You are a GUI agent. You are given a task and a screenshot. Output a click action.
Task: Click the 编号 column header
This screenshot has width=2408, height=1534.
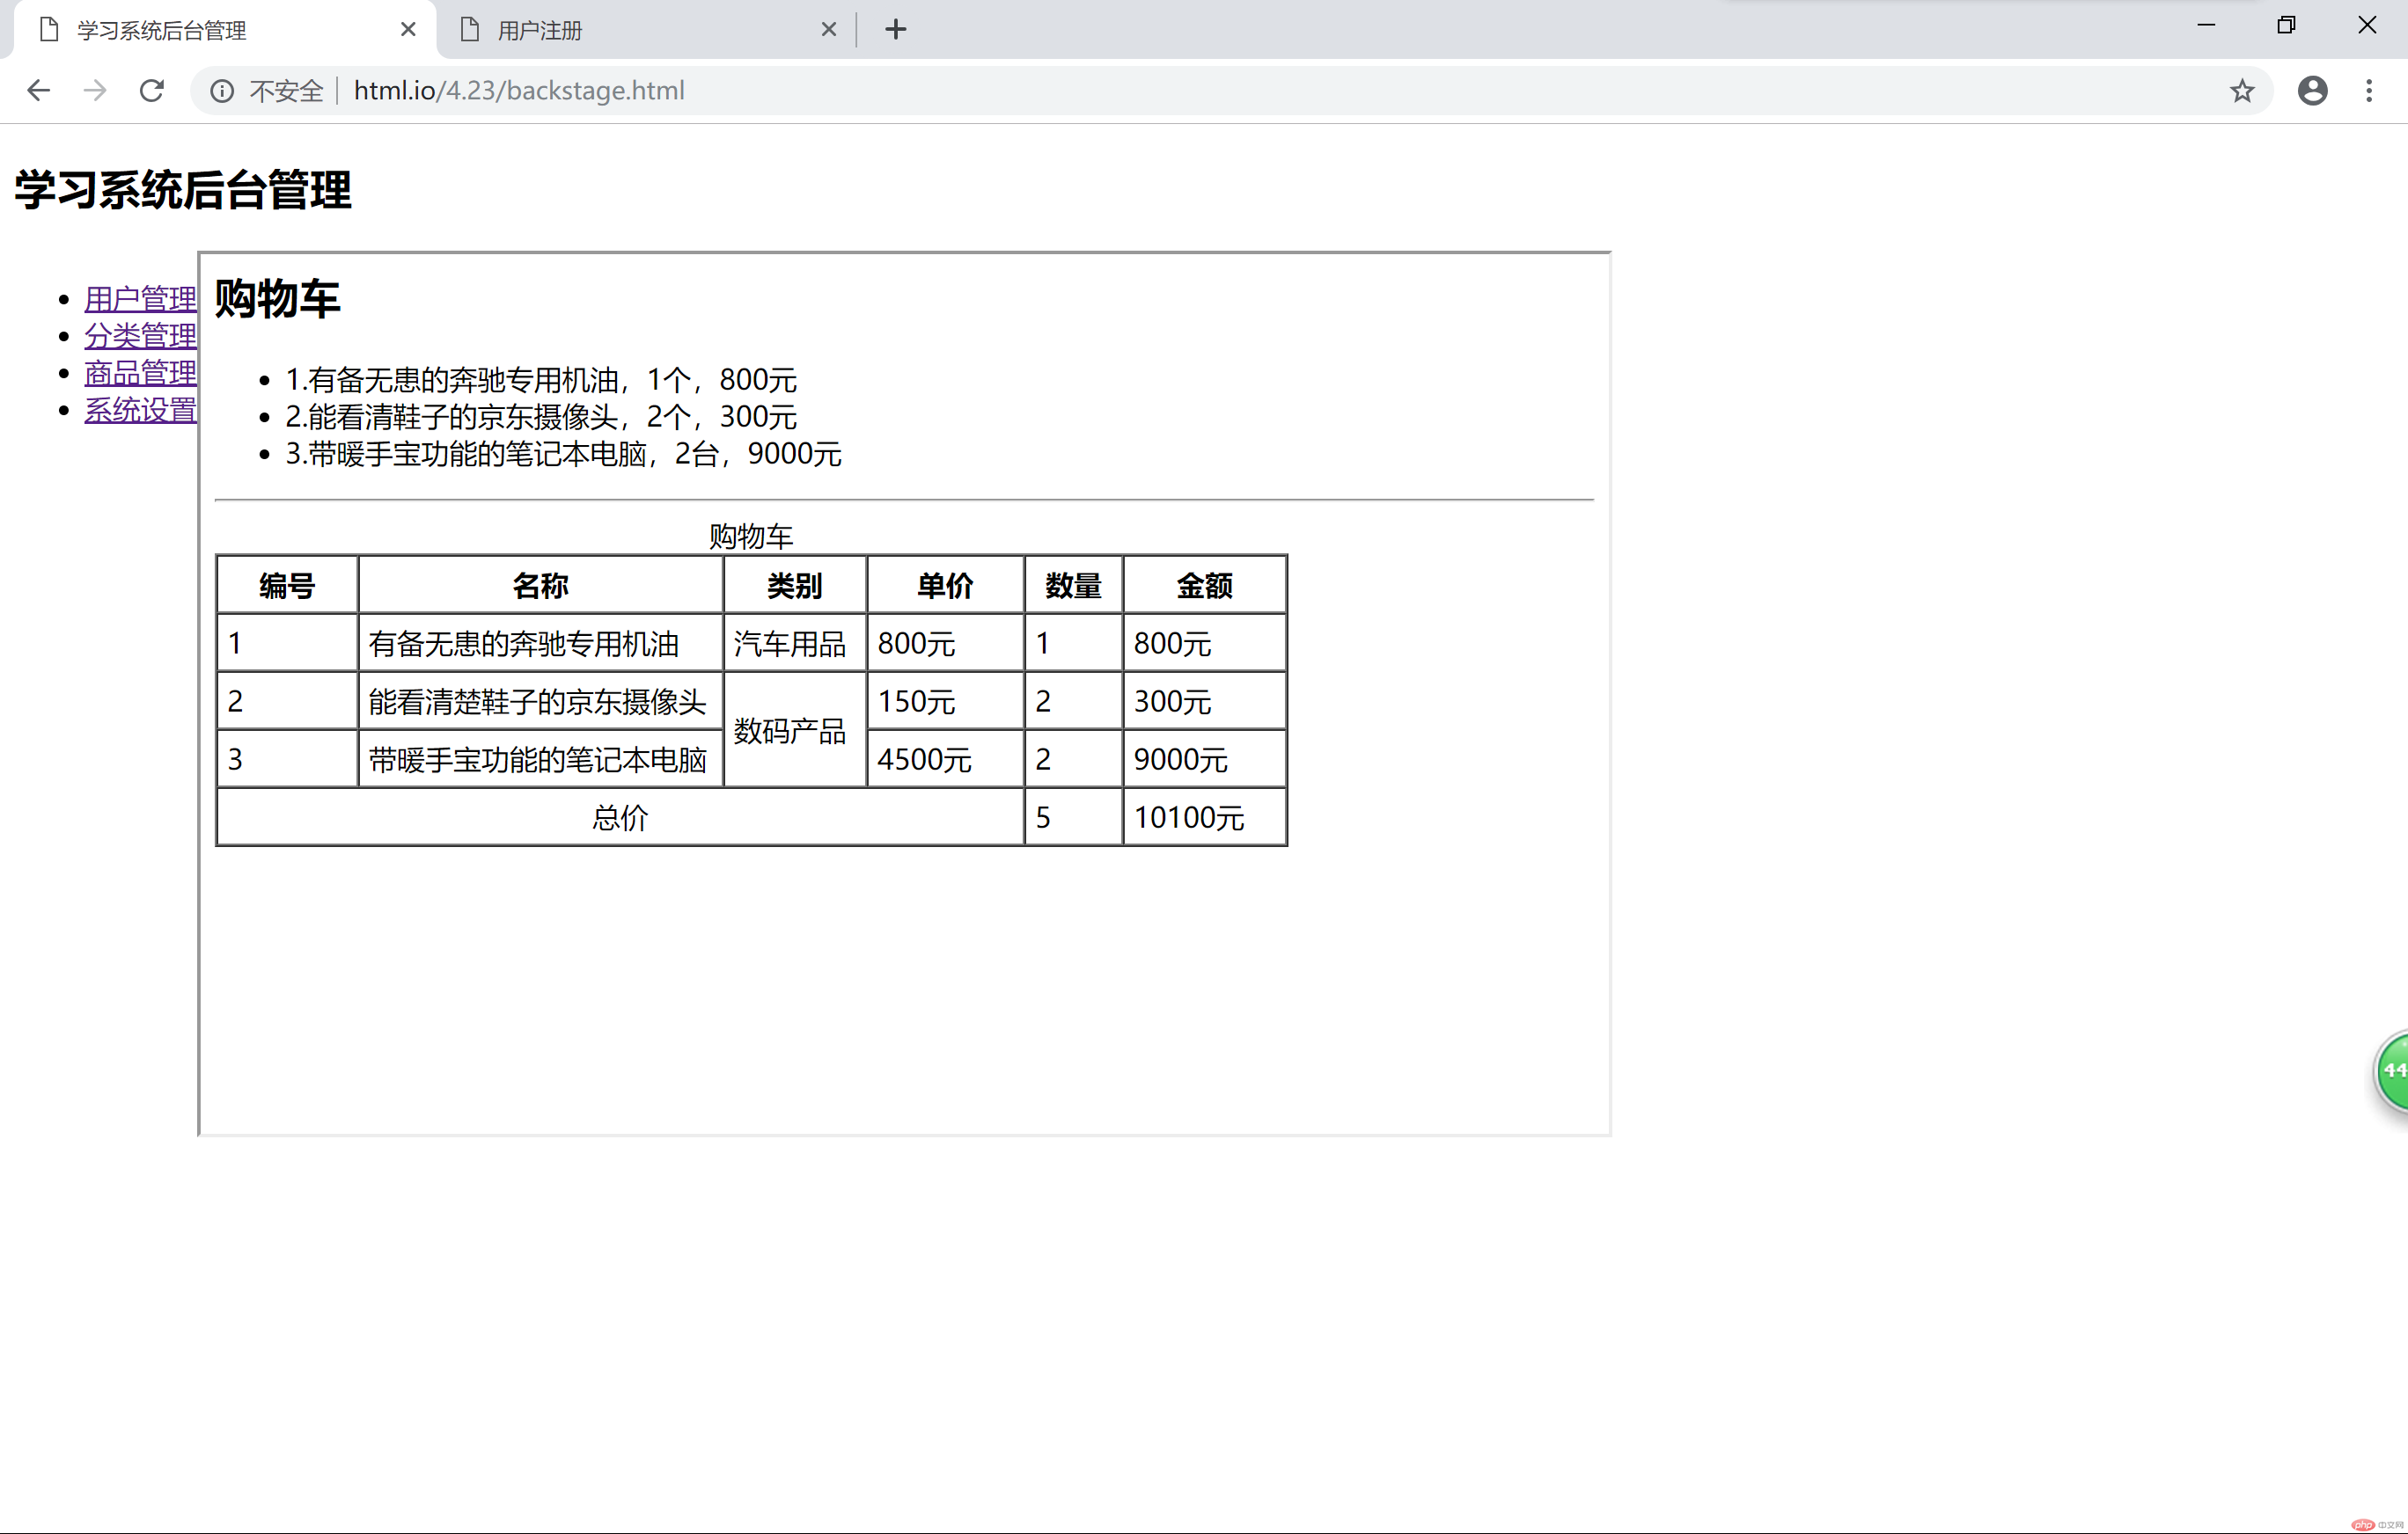point(287,585)
